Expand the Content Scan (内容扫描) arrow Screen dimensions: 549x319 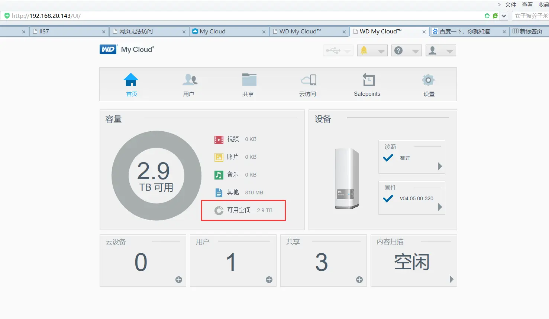452,279
